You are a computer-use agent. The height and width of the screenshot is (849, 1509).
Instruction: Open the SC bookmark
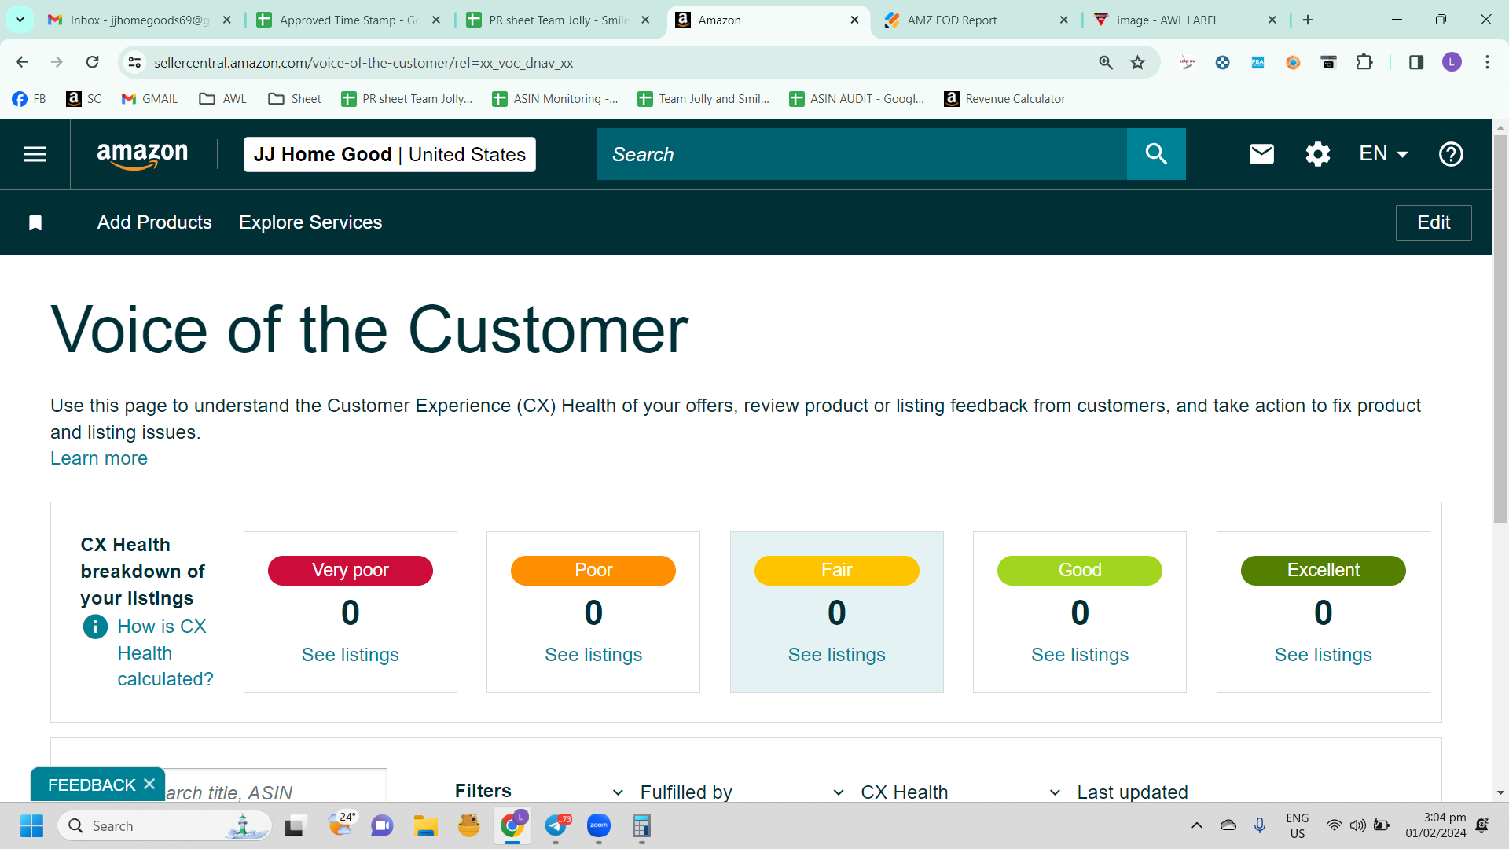[x=84, y=99]
